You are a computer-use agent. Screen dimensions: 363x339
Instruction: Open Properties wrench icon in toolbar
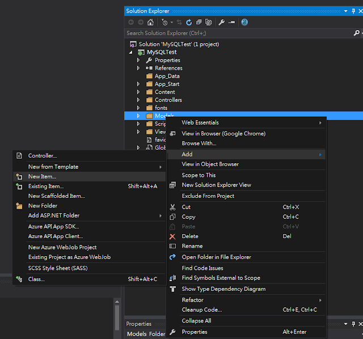click(222, 22)
